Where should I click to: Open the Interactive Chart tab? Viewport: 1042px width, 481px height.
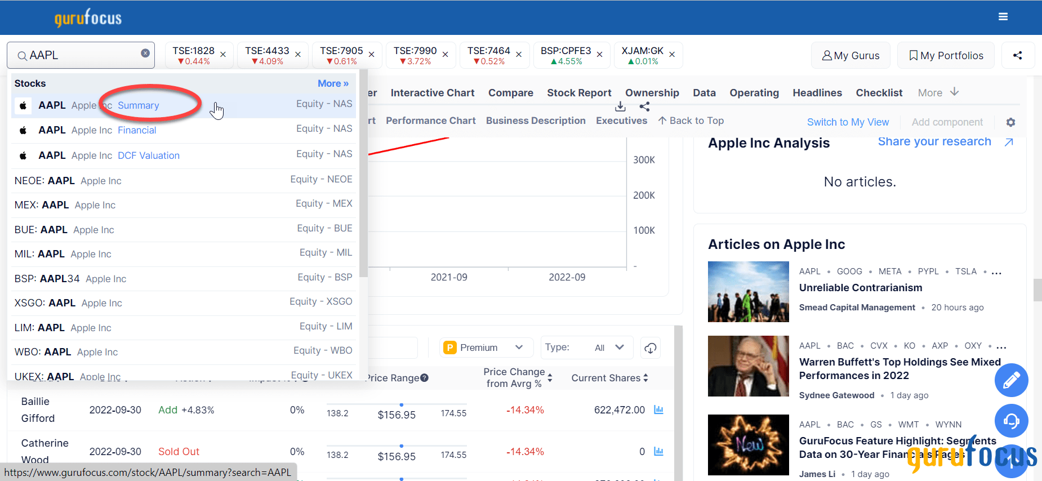(x=433, y=93)
